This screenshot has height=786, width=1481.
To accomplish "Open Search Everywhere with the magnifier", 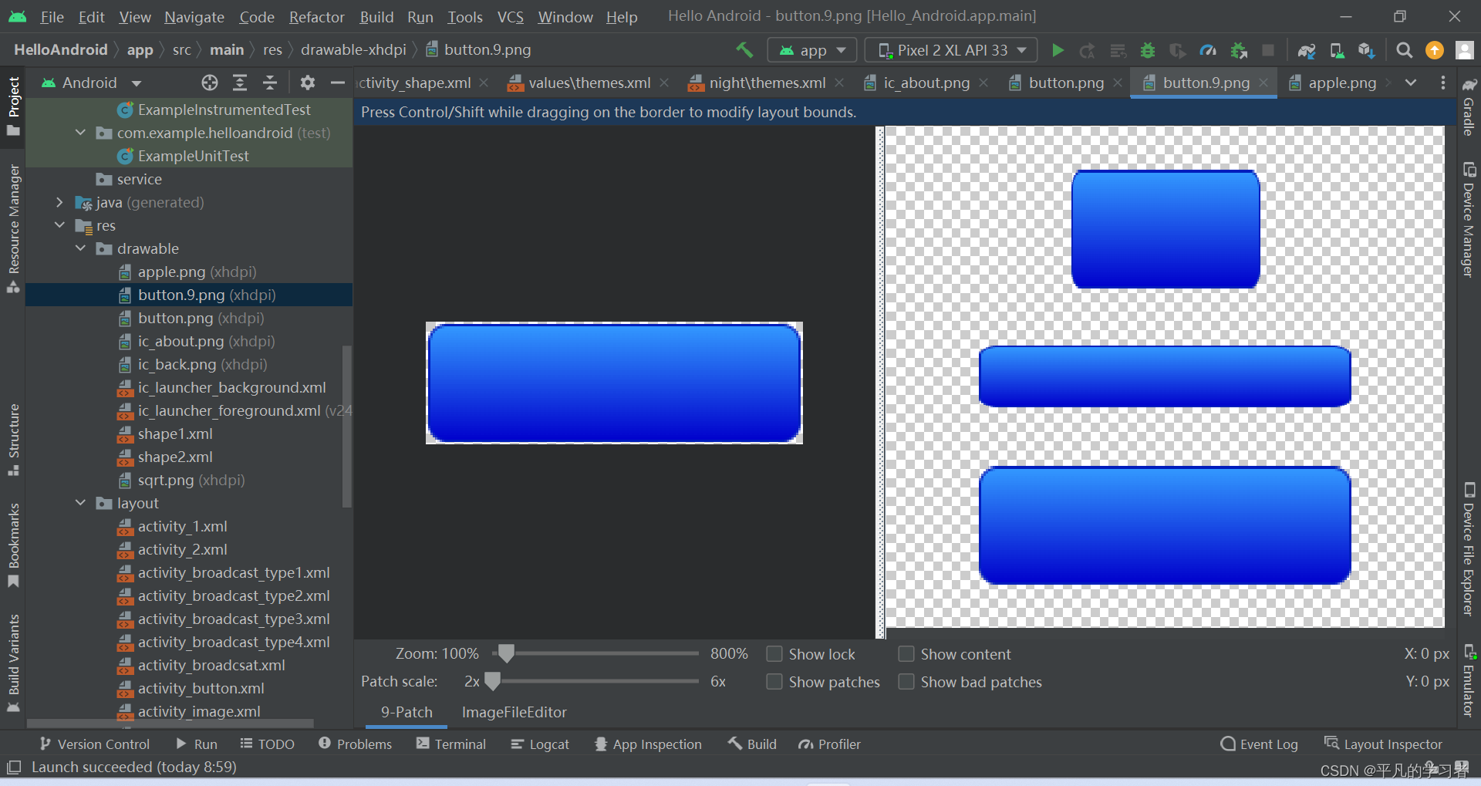I will 1404,49.
